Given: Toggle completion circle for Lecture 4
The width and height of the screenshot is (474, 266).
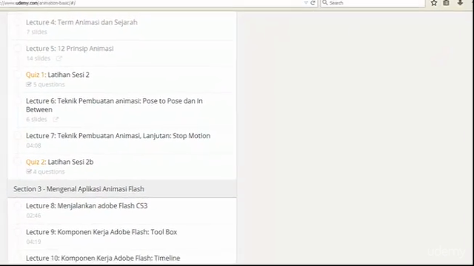Looking at the screenshot, I should pos(18,22).
